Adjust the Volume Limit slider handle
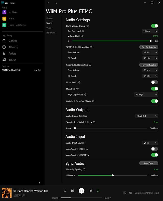 tap(151, 41)
